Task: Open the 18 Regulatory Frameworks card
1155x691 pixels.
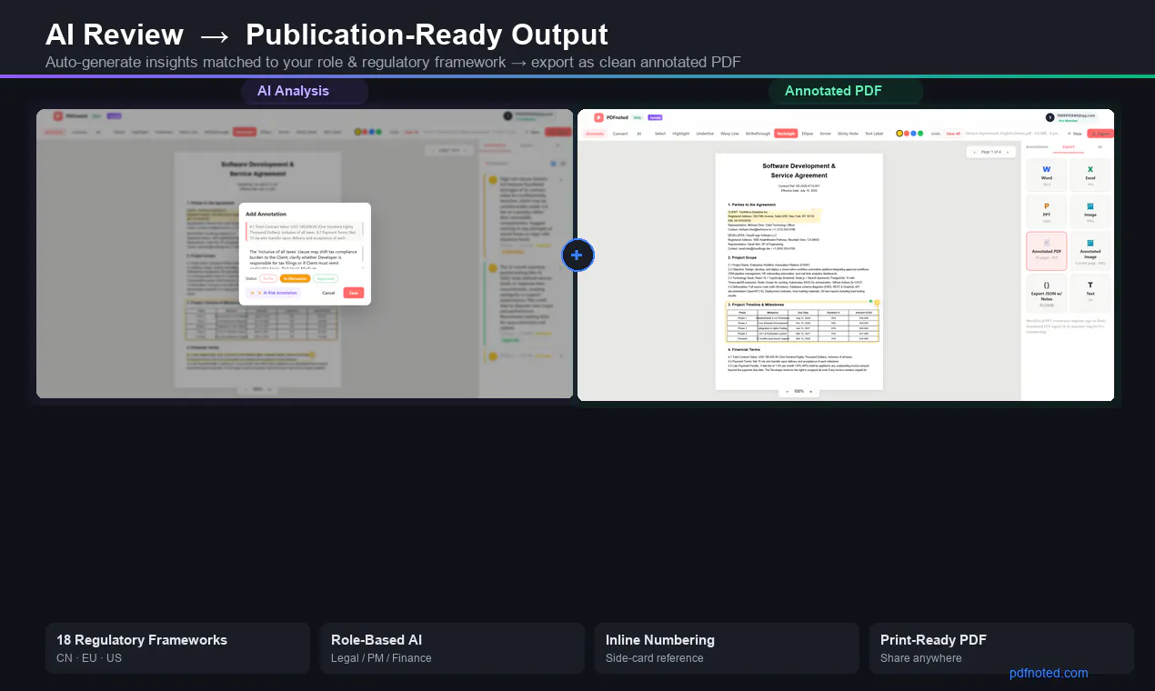Action: click(x=177, y=648)
